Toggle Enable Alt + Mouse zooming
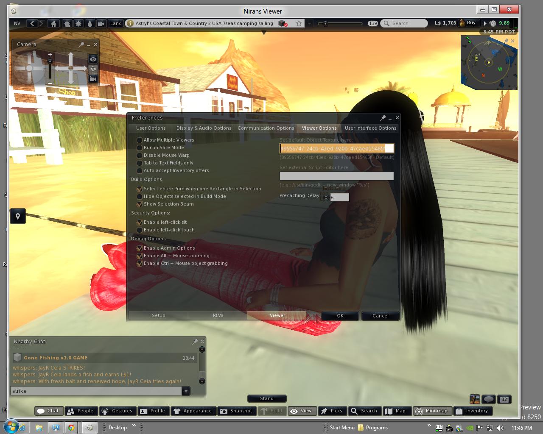 (140, 256)
